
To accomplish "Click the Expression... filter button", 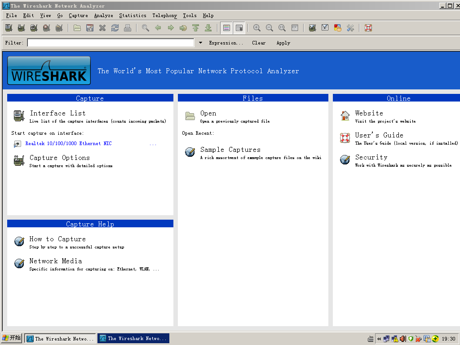I will [226, 43].
